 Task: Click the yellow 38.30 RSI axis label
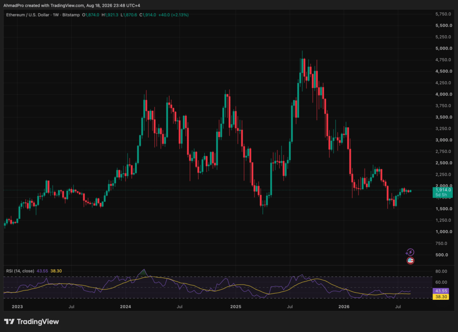point(441,297)
